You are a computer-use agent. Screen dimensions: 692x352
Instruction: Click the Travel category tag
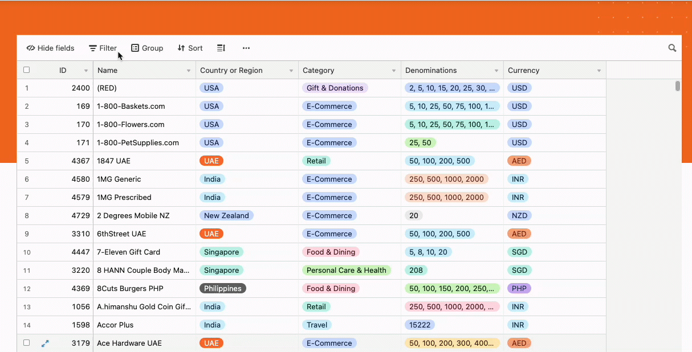(317, 325)
